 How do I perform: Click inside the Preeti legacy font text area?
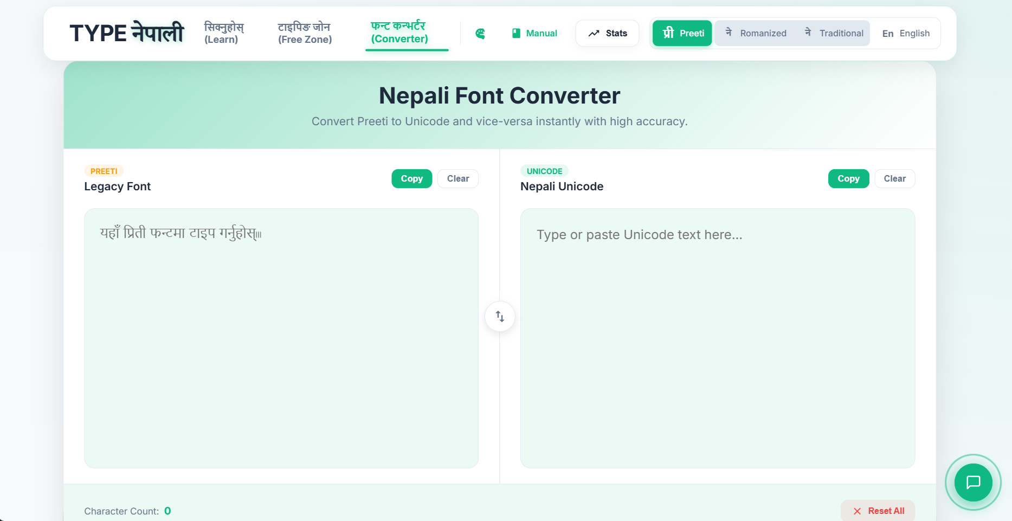point(281,336)
